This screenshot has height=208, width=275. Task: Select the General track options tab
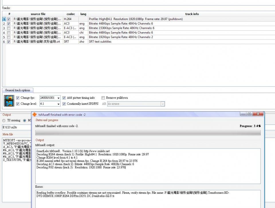pos(17,90)
